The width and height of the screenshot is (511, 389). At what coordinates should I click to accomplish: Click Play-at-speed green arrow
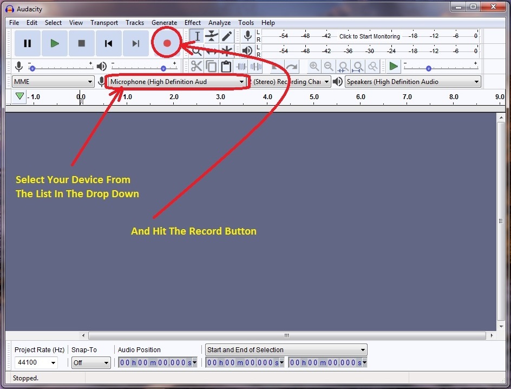tap(394, 67)
